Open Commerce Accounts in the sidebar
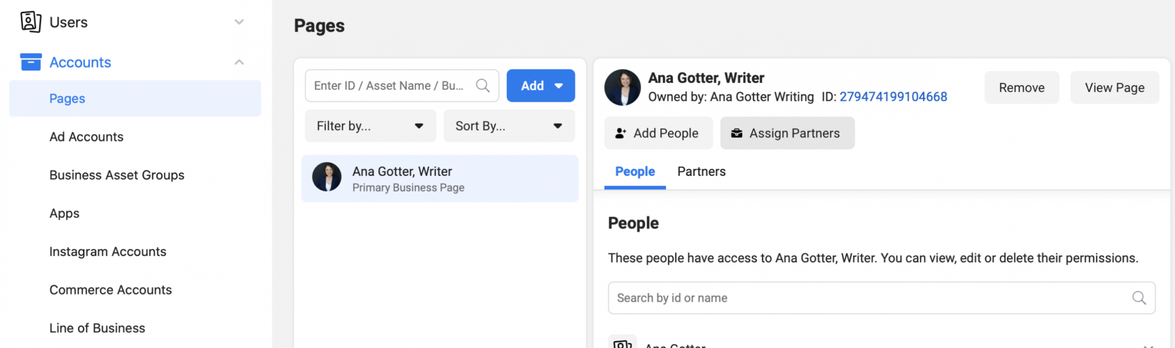This screenshot has height=348, width=1175. tap(111, 290)
